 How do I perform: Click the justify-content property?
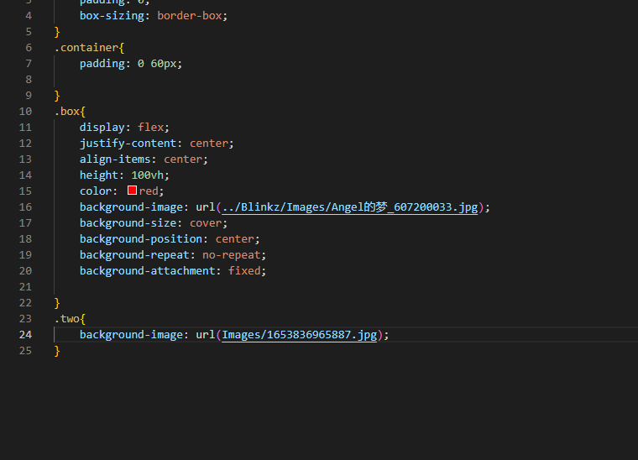click(128, 144)
